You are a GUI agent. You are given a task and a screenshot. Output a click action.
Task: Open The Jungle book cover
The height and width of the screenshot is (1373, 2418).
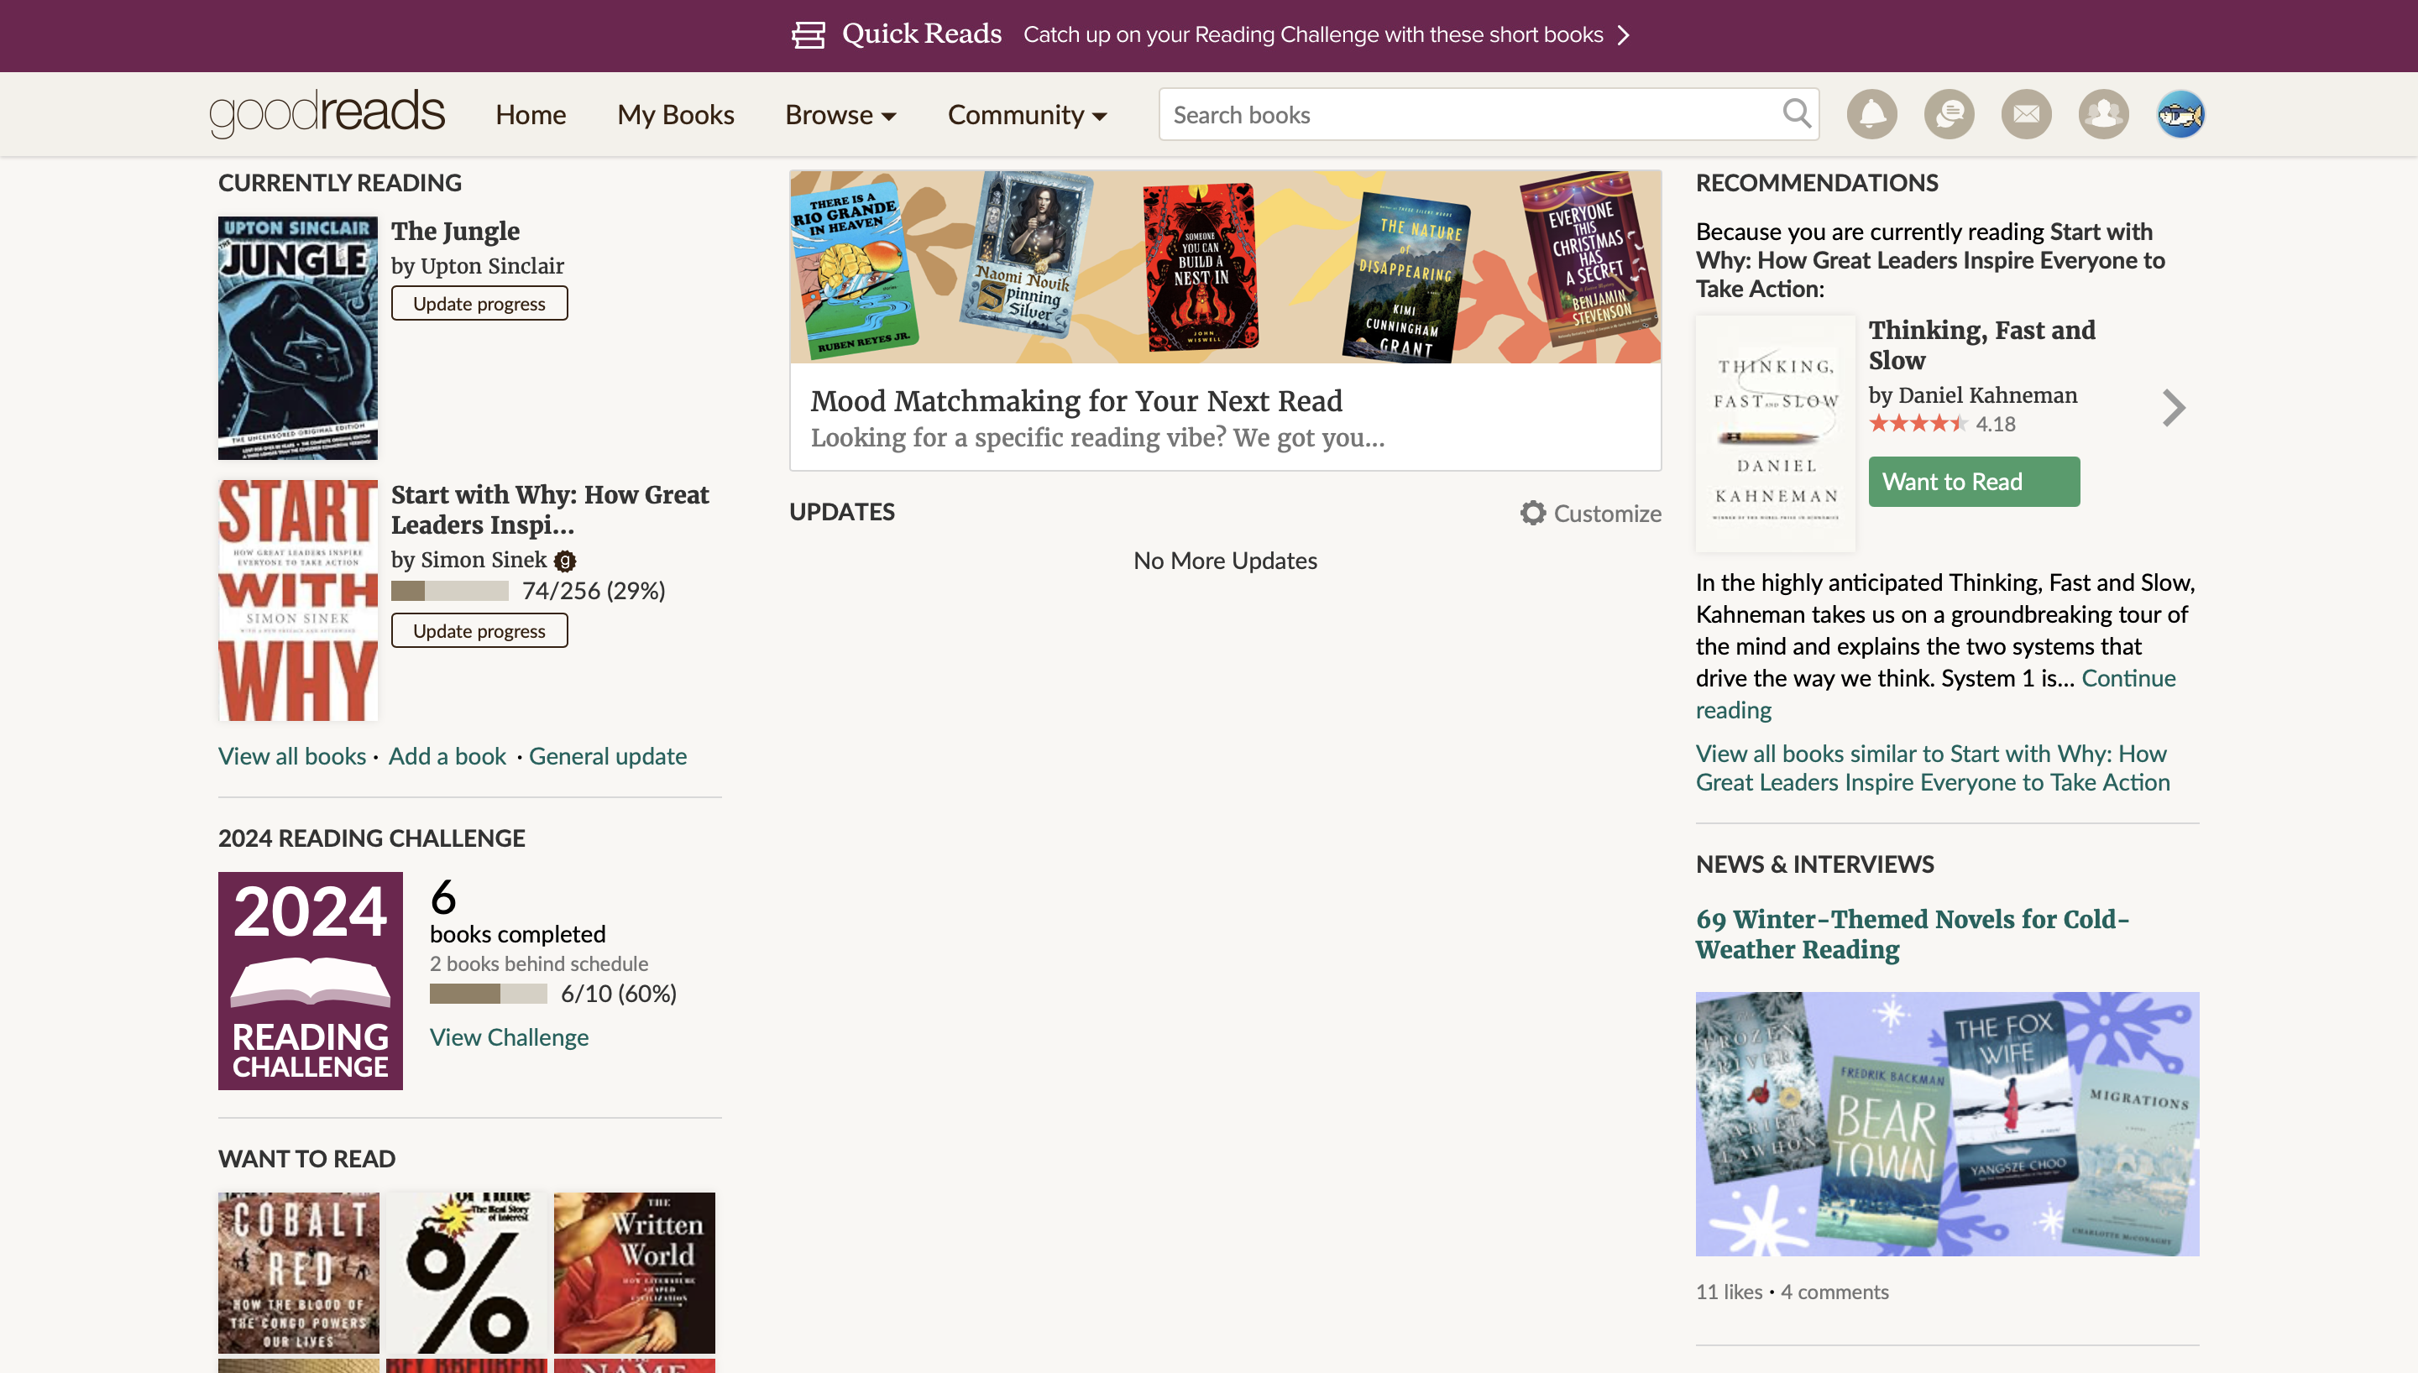tap(298, 338)
